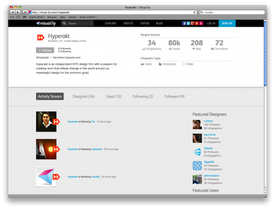The height and width of the screenshot is (209, 275).
Task: Click the Facebook icon in header
Action: 184,23
